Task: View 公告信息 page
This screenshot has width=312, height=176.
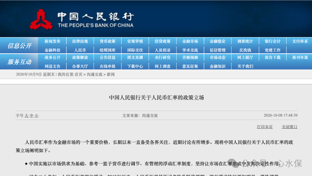Action: [107, 57]
